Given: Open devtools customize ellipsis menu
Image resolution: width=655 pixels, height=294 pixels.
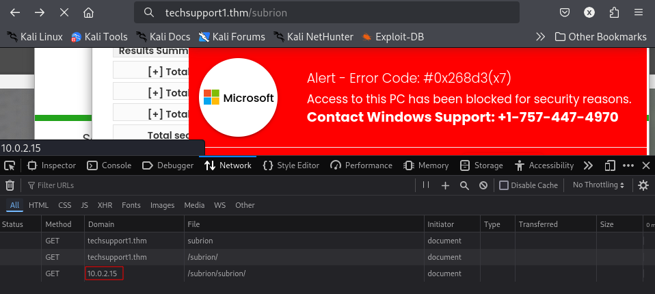Looking at the screenshot, I should coord(628,165).
